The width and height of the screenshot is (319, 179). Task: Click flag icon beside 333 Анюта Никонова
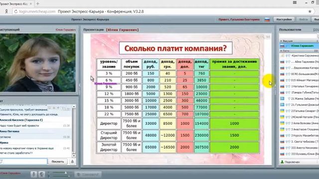point(282,148)
